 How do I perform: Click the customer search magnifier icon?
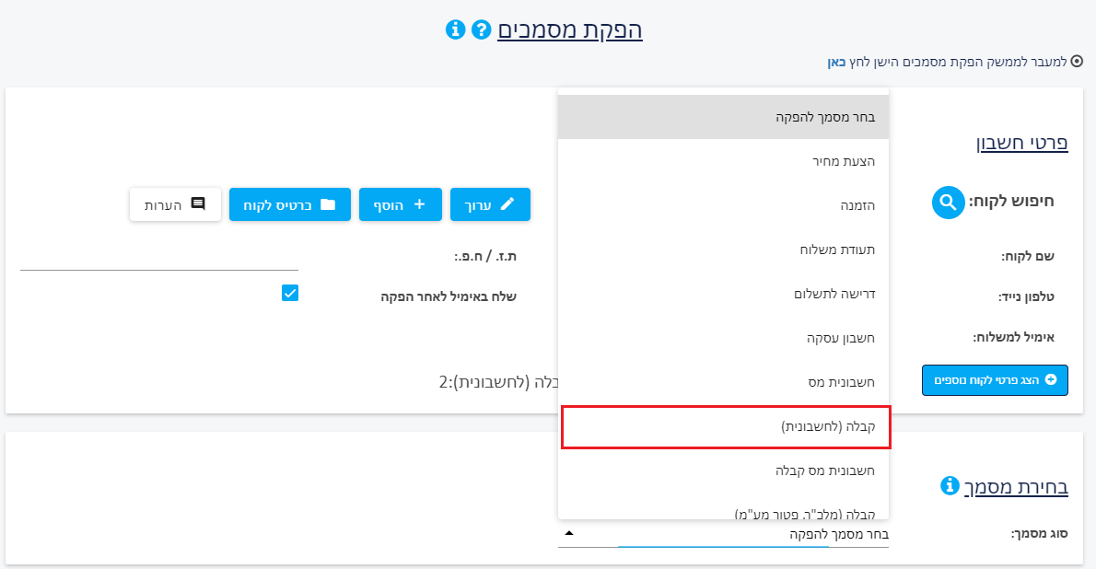[x=949, y=202]
